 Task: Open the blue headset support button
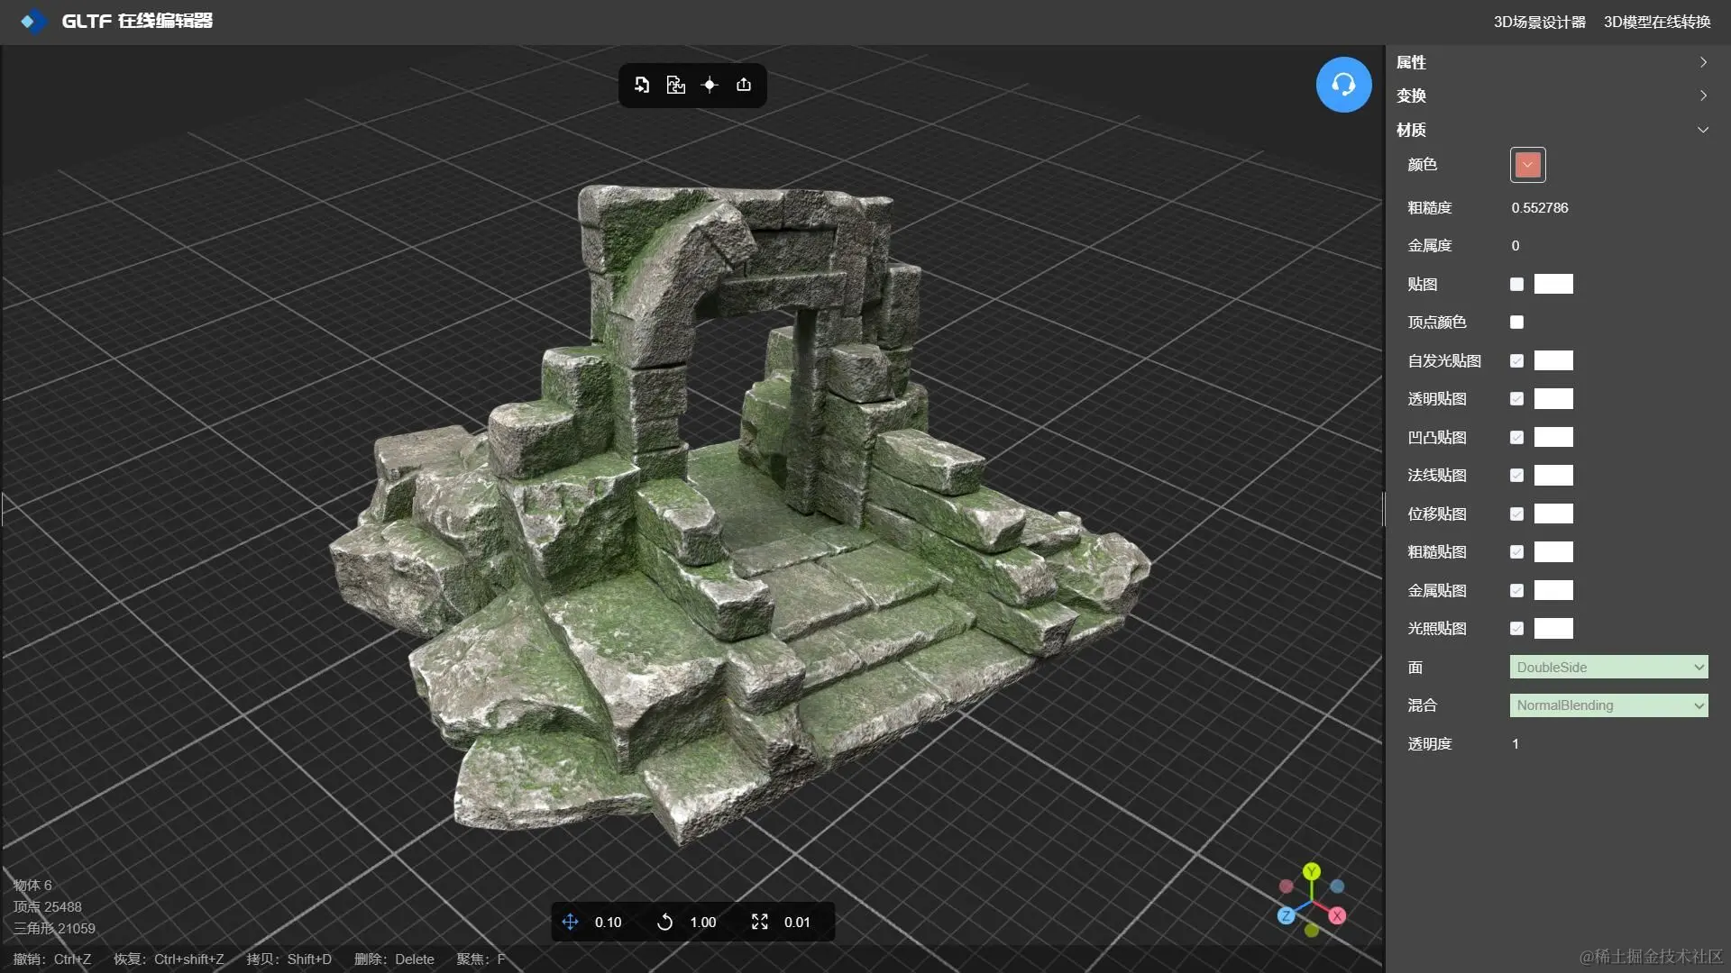[x=1343, y=85]
